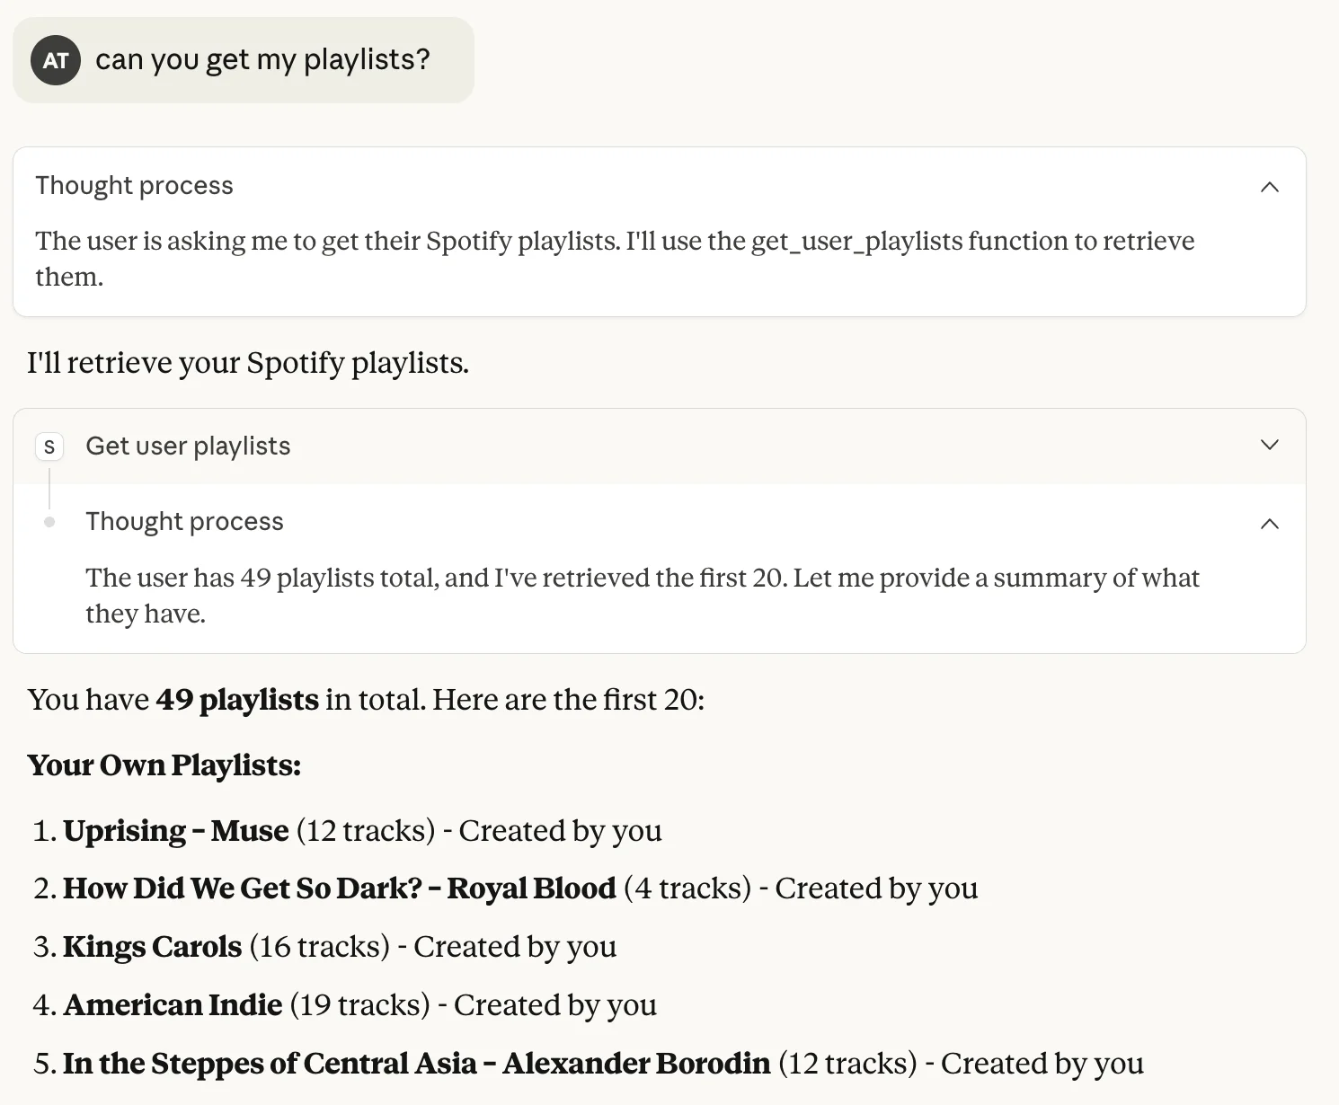Click the S Spotify tool icon
This screenshot has width=1339, height=1105.
[49, 446]
